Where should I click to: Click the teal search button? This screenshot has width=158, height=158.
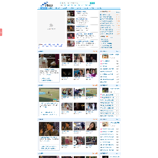pyautogui.click(x=92, y=3)
